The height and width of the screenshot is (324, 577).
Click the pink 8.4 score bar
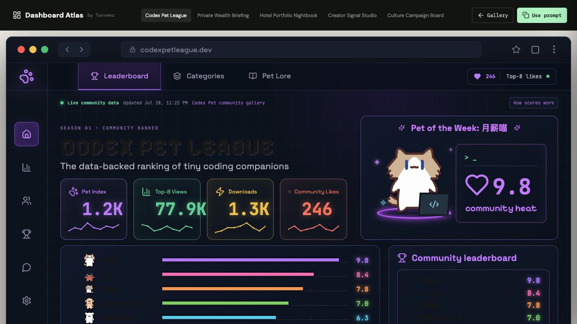click(238, 274)
